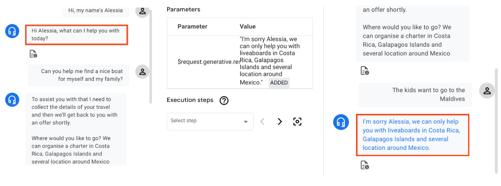Open the document info icon above the 'The kids want' message
The height and width of the screenshot is (186, 501).
364,71
